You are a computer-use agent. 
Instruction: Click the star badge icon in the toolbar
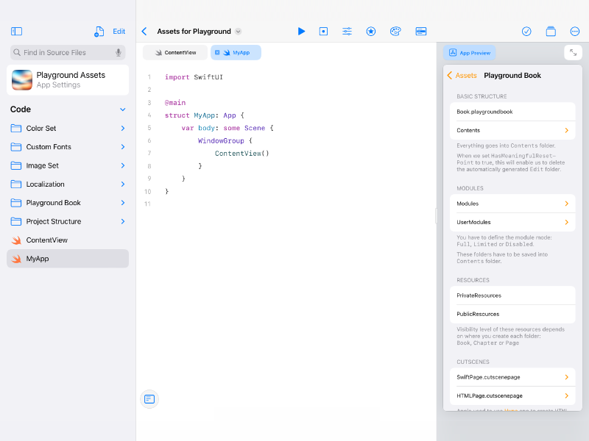click(371, 32)
